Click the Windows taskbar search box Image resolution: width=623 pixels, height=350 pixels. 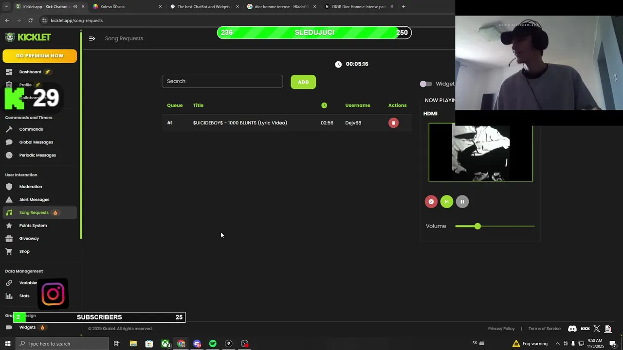62,344
